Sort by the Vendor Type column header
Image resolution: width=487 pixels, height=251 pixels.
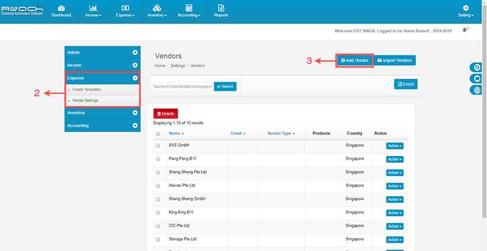click(281, 133)
